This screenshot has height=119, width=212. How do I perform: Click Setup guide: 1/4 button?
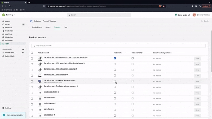tap(182, 15)
